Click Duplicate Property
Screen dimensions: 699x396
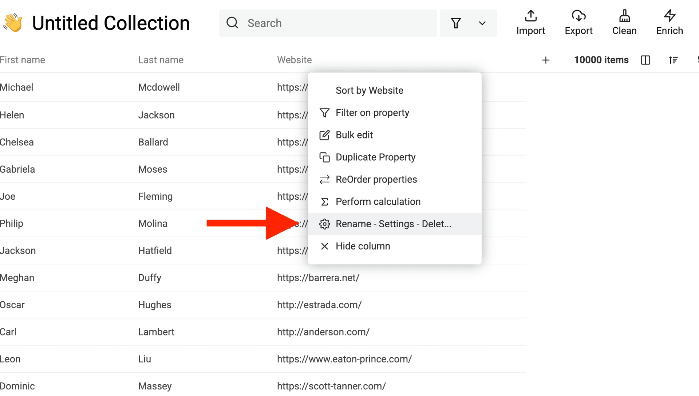point(375,157)
